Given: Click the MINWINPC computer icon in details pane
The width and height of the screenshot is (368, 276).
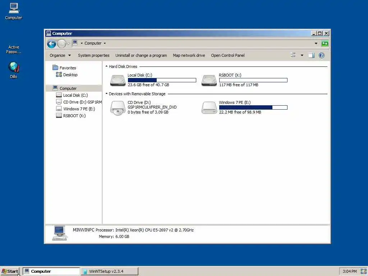Looking at the screenshot, I should pos(60,233).
